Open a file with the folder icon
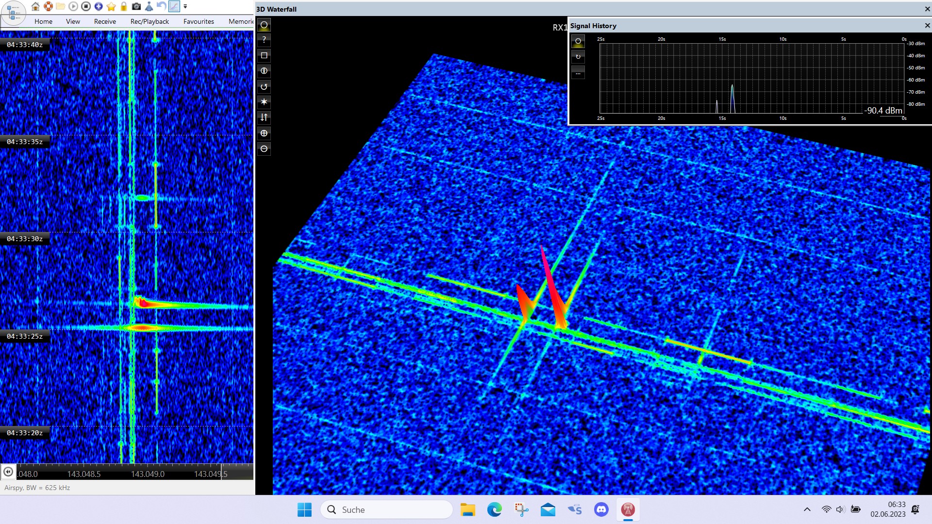The height and width of the screenshot is (524, 932). [61, 6]
